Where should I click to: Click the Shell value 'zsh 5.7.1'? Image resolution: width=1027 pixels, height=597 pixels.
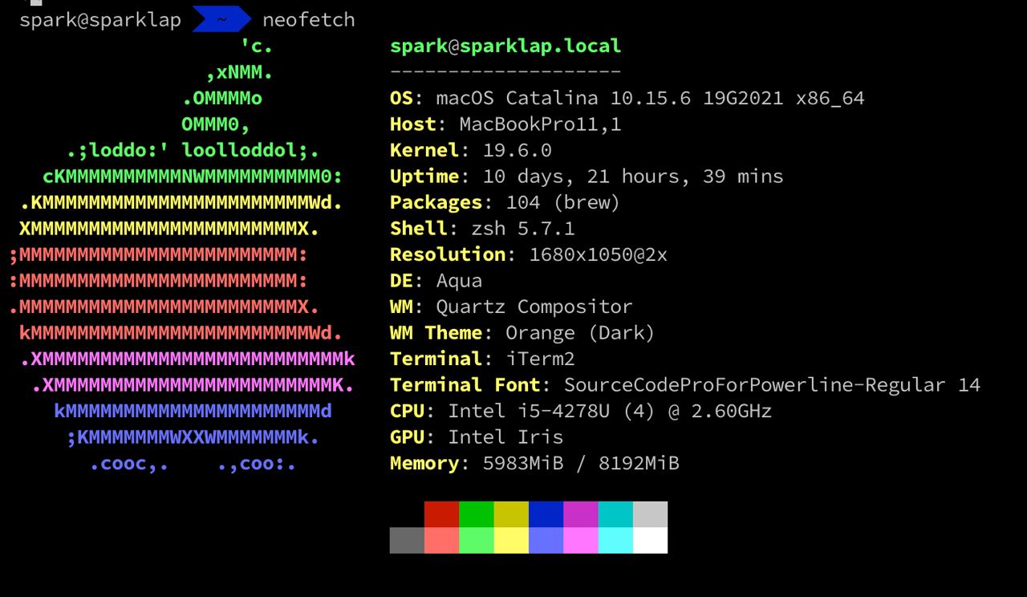tap(523, 229)
